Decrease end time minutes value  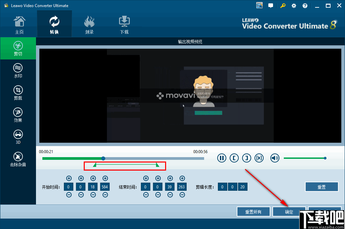pos(158,195)
